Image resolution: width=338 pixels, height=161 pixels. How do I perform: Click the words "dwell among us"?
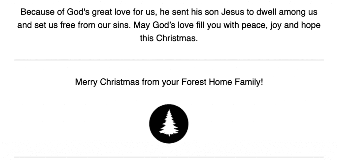click(x=287, y=12)
